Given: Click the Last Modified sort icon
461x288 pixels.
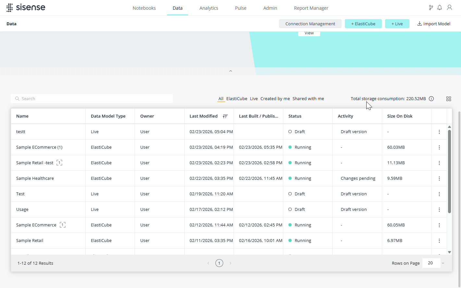Looking at the screenshot, I should (225, 116).
